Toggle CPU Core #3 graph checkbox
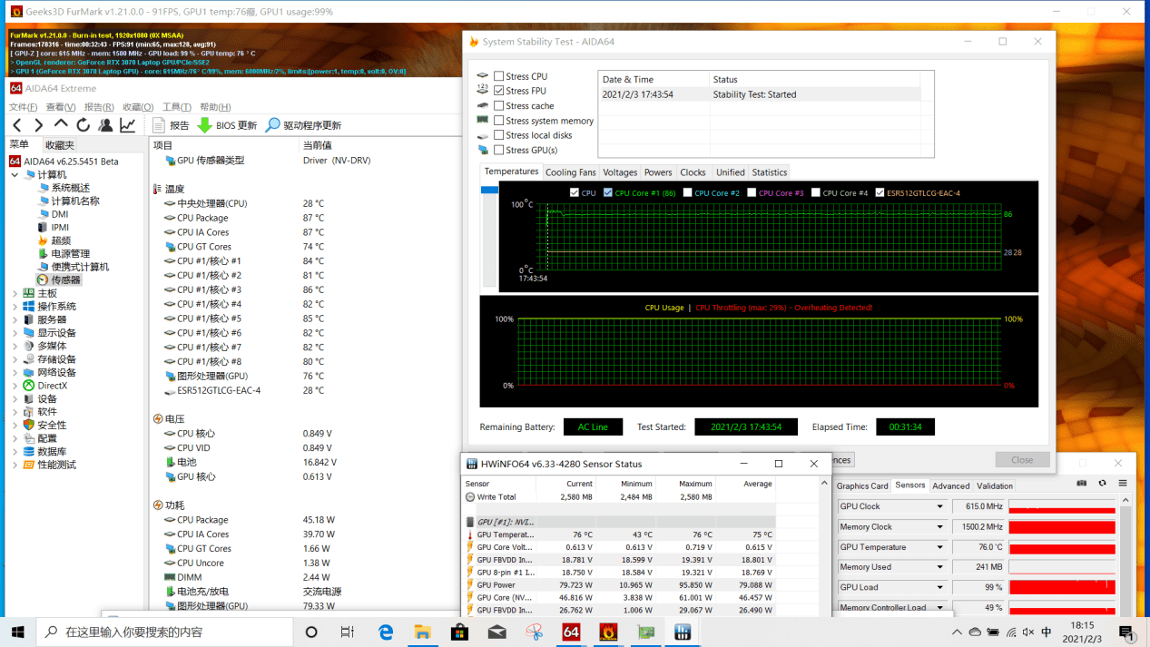The height and width of the screenshot is (647, 1150). (x=752, y=192)
